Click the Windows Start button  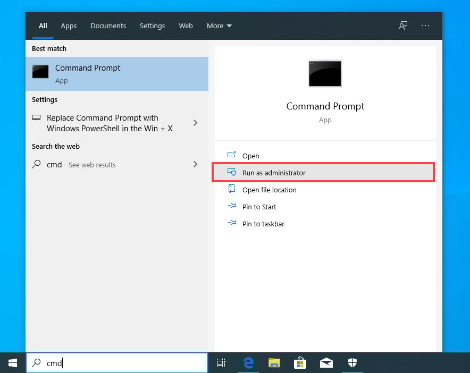point(13,363)
